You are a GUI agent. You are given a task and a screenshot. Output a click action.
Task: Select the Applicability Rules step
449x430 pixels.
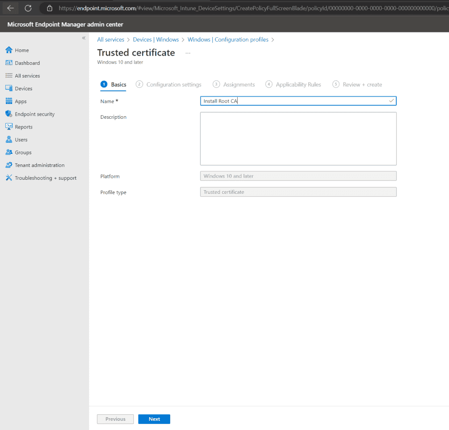pyautogui.click(x=298, y=84)
